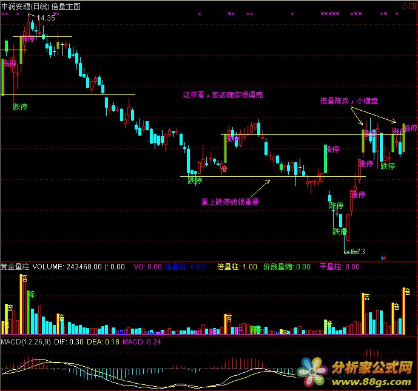Click the chart title 中润资源(日线) 倍量主图
This screenshot has width=418, height=391.
(41, 7)
